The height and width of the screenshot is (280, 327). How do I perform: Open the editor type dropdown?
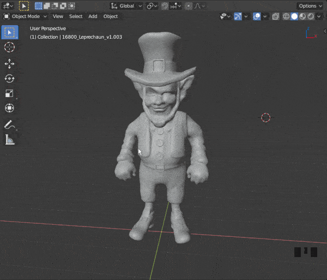coord(8,6)
